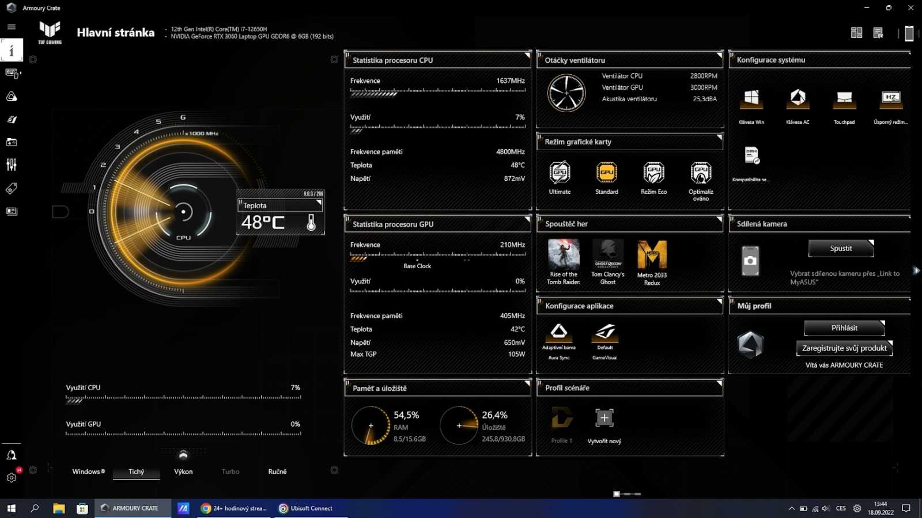This screenshot has width=922, height=518.
Task: Open GameVisual sidebar icon
Action: pyautogui.click(x=12, y=119)
